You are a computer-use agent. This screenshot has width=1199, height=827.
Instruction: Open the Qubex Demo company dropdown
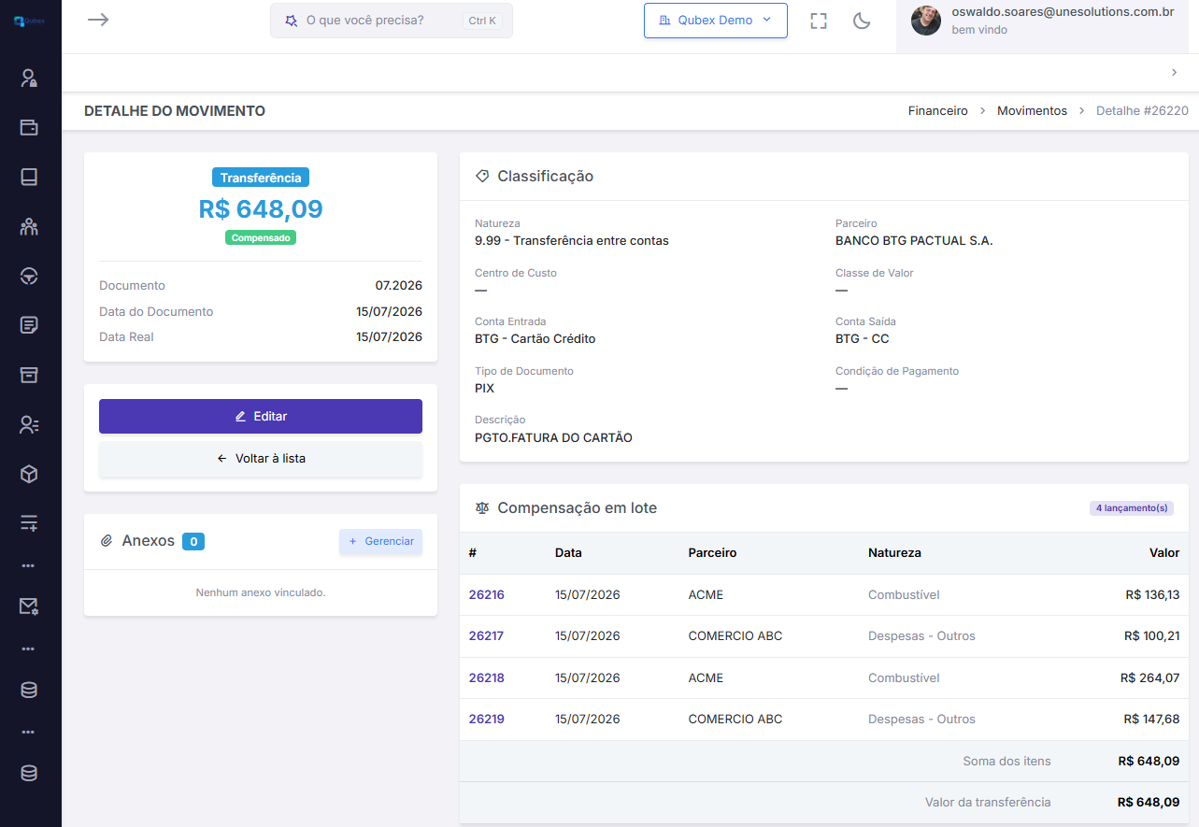716,21
